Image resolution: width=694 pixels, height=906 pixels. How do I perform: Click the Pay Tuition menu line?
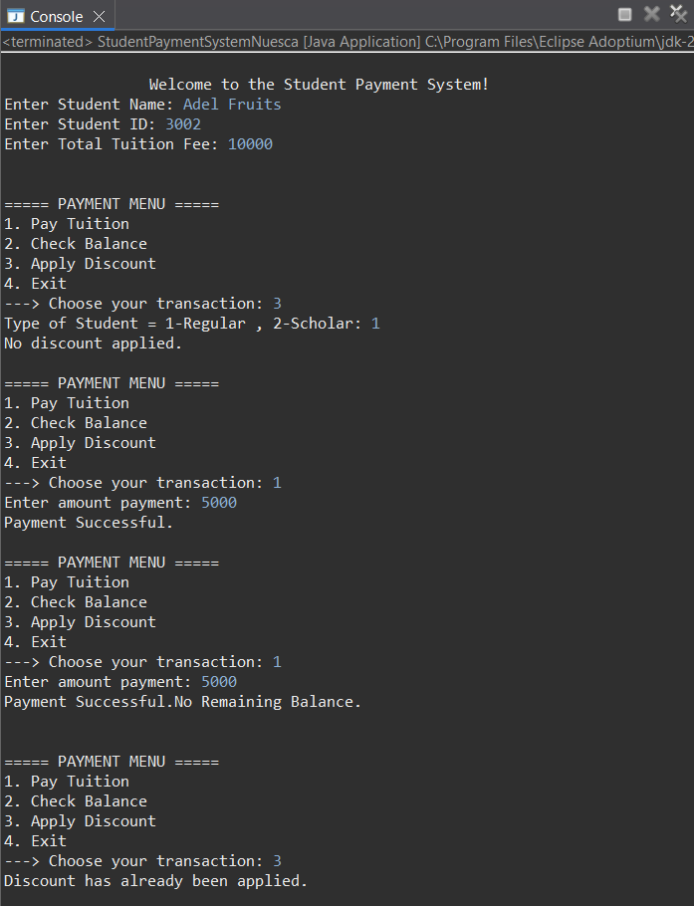coord(69,223)
